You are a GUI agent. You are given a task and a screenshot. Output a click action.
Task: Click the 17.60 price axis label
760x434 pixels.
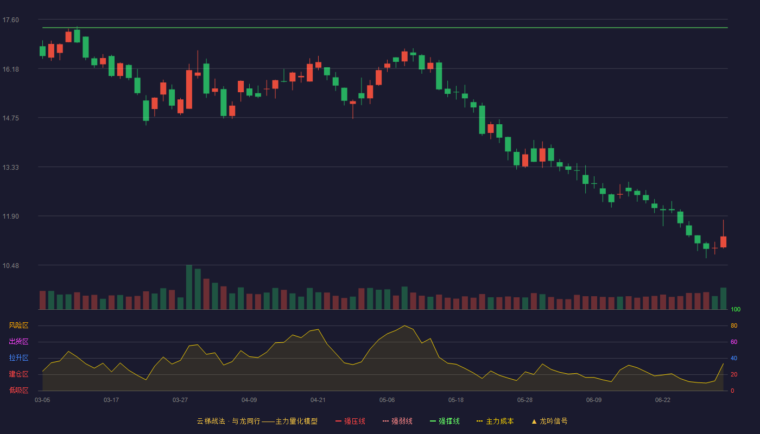pos(10,20)
